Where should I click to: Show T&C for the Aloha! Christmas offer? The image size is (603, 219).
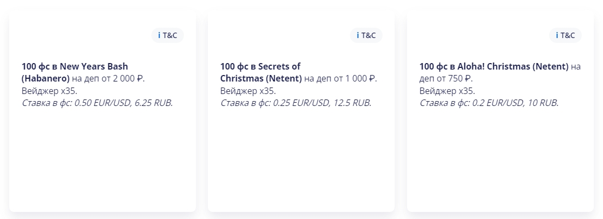(565, 35)
